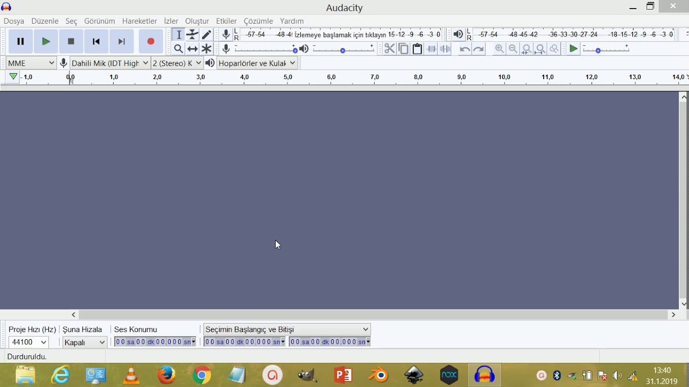Click the 5,0 mark on timeline ruler
Viewport: 689px width, 387px height.
coord(288,77)
